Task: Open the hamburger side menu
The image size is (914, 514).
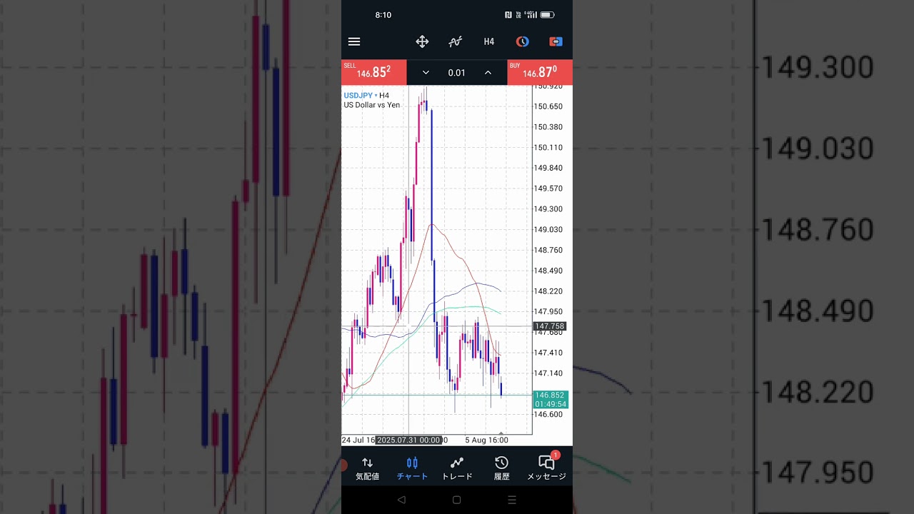Action: coord(354,42)
